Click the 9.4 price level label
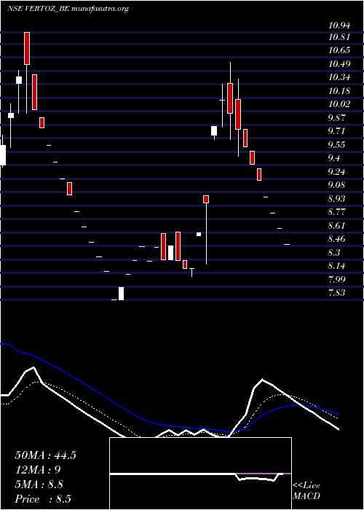This screenshot has width=364, height=510. (334, 158)
